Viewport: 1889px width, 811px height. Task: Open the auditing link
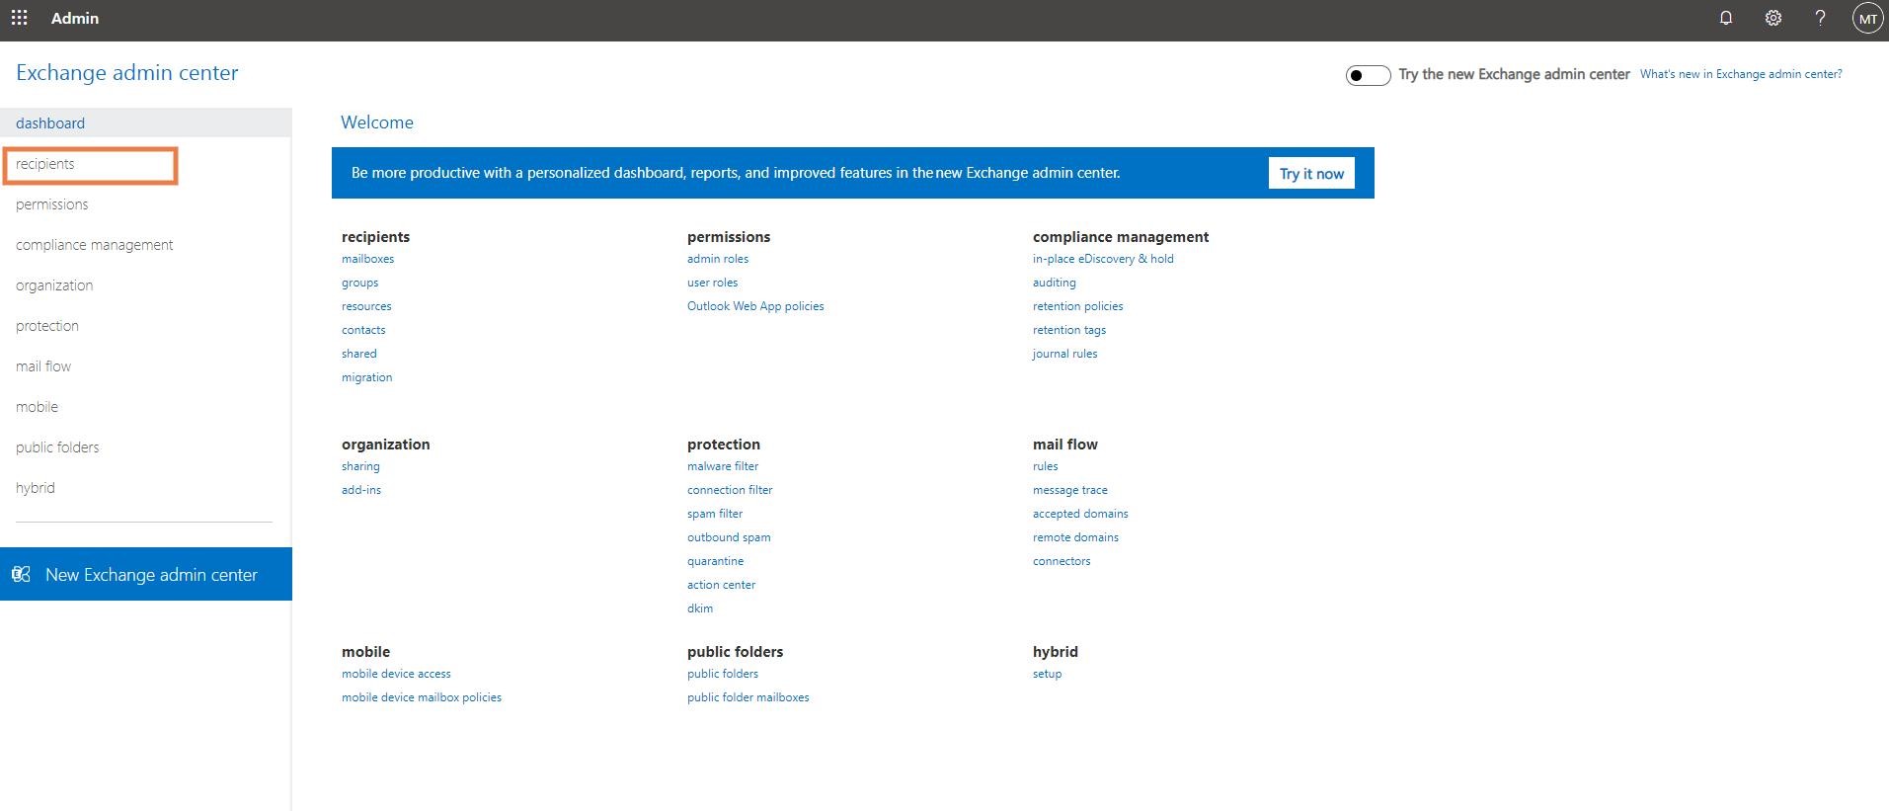(x=1055, y=283)
